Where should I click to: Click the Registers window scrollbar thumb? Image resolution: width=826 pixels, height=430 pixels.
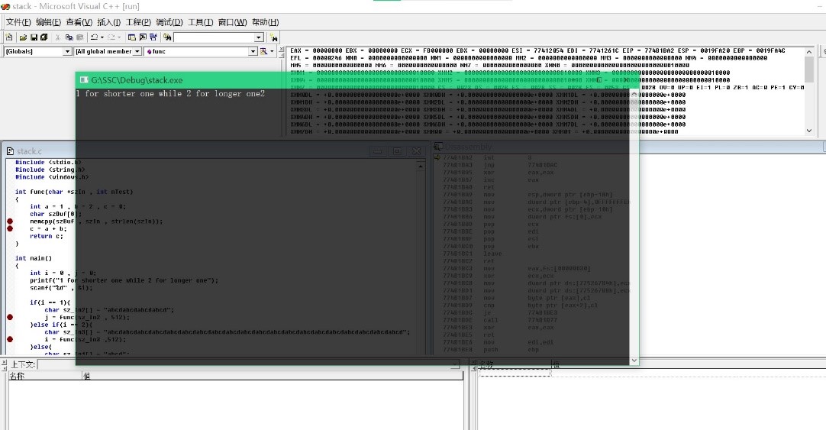[809, 69]
